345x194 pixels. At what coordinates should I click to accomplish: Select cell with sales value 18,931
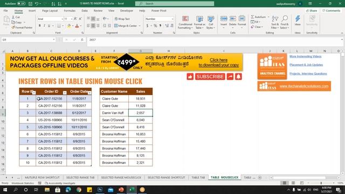click(x=140, y=99)
